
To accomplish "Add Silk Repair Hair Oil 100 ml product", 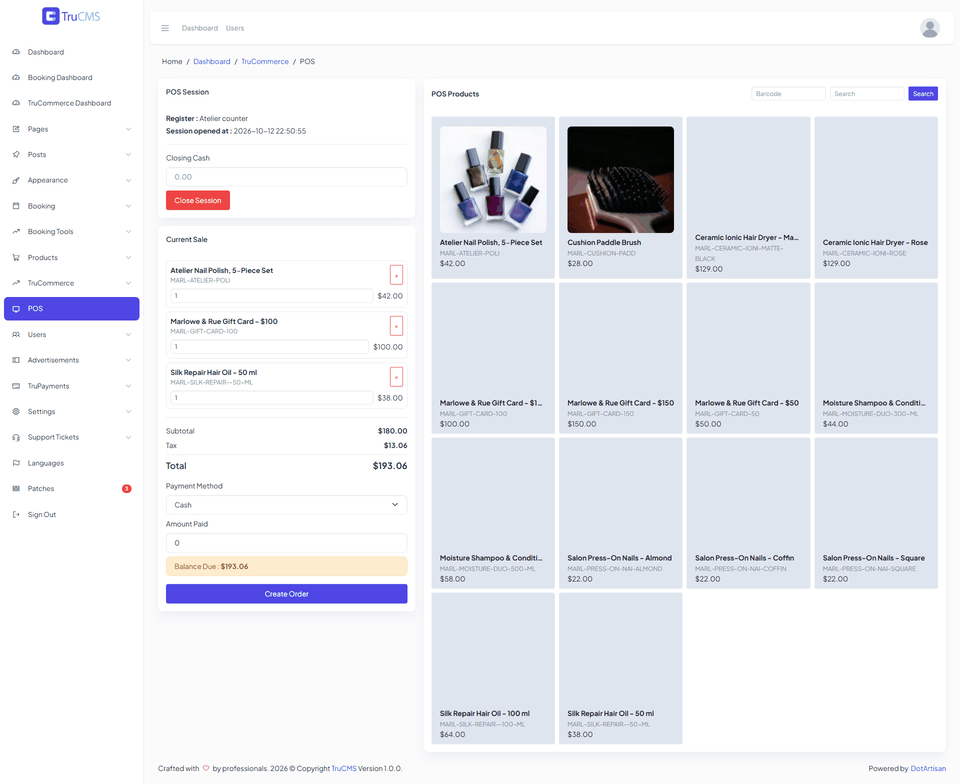I will (493, 668).
